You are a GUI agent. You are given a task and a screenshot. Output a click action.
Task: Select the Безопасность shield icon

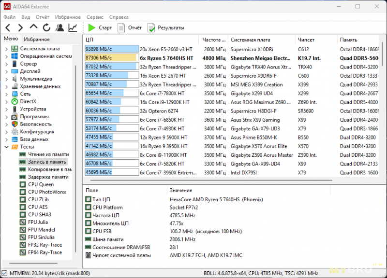click(x=15, y=124)
